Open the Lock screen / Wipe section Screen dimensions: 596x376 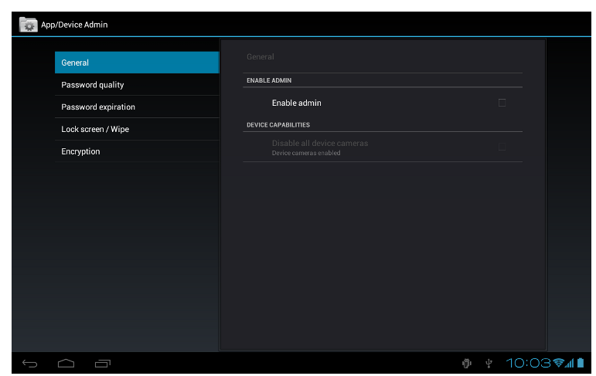tap(137, 129)
